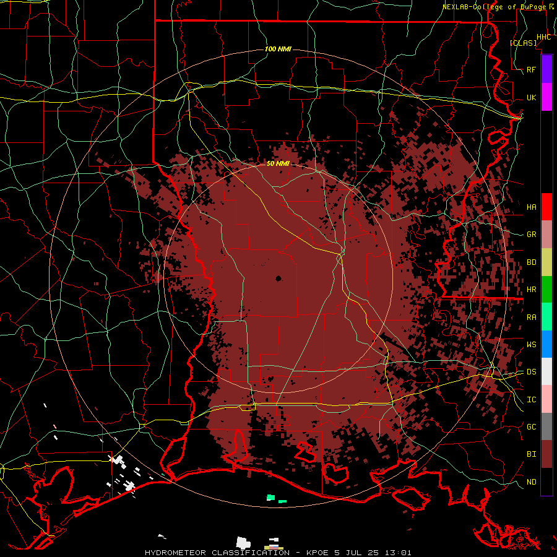Click the HA legend label
Screen dimensions: 557x557
click(532, 207)
